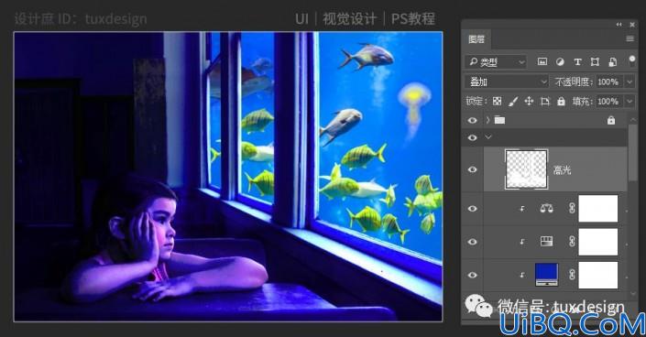Select the 高光 layer name
This screenshot has width=646, height=337.
coord(562,169)
